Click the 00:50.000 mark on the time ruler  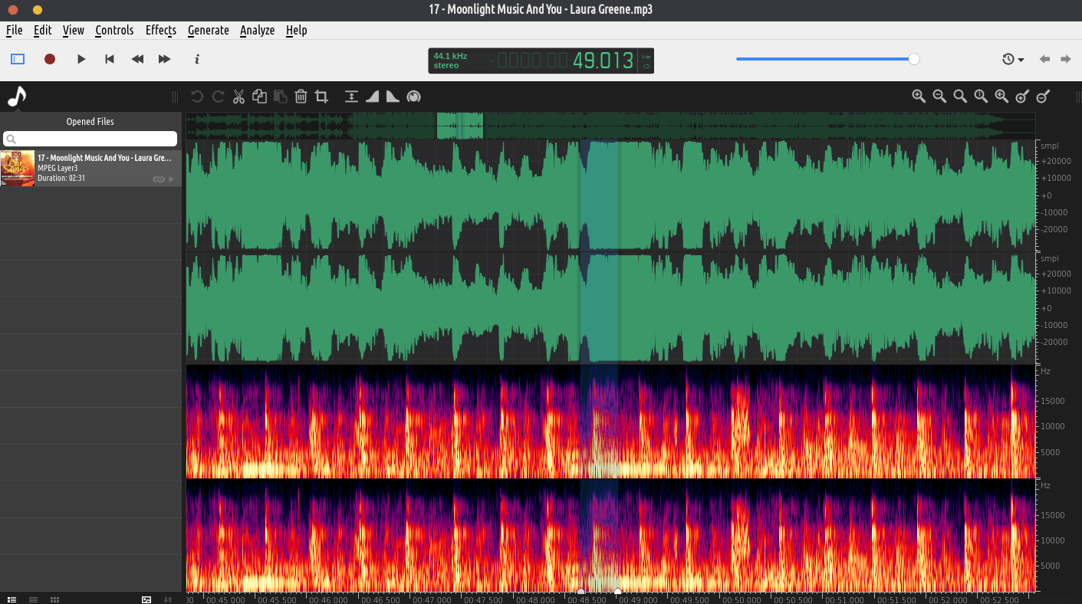pos(740,599)
